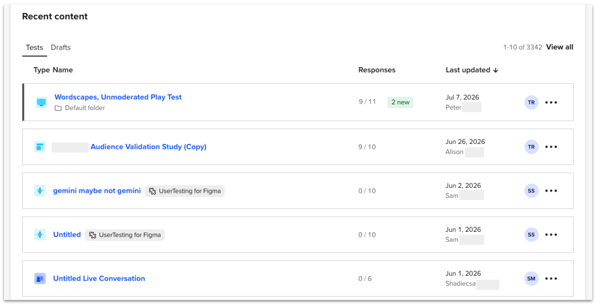The width and height of the screenshot is (598, 307).
Task: Open more options for gemini maybe not gemini
Action: pyautogui.click(x=551, y=190)
